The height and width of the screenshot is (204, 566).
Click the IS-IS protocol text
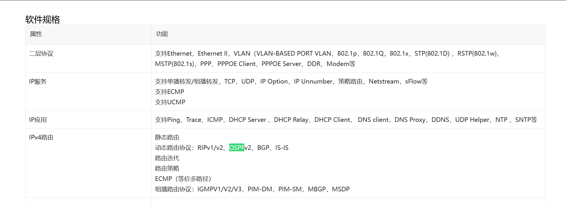(282, 148)
